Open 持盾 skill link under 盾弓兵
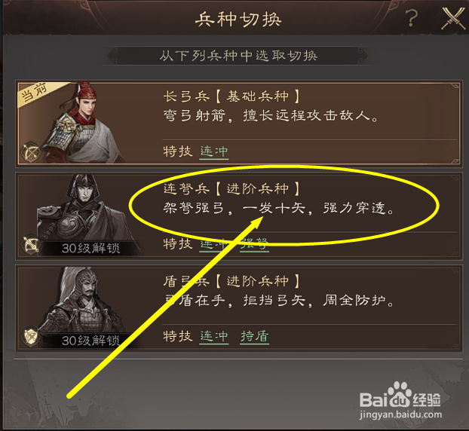Image resolution: width=469 pixels, height=431 pixels. tap(255, 337)
